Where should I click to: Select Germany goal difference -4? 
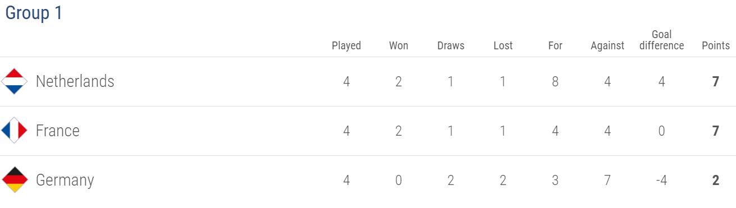pyautogui.click(x=661, y=181)
